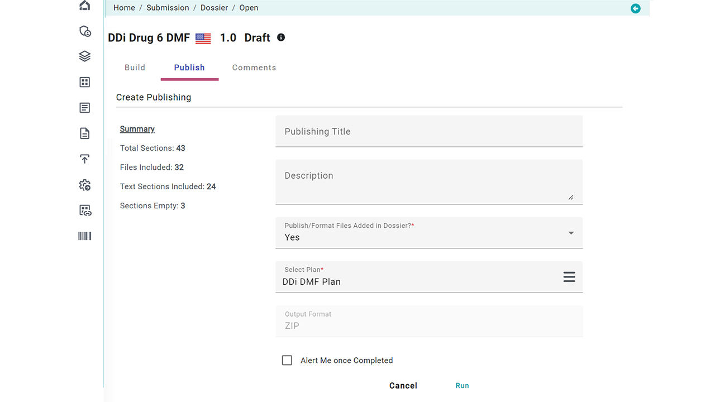Open the document file sidebar icon
The height and width of the screenshot is (402, 715).
(x=84, y=133)
